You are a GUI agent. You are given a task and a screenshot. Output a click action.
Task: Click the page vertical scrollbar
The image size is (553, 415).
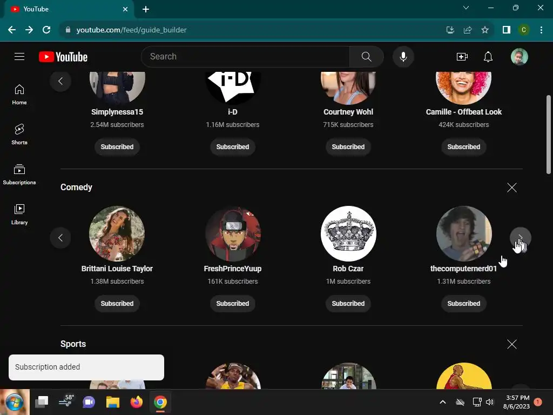549,135
